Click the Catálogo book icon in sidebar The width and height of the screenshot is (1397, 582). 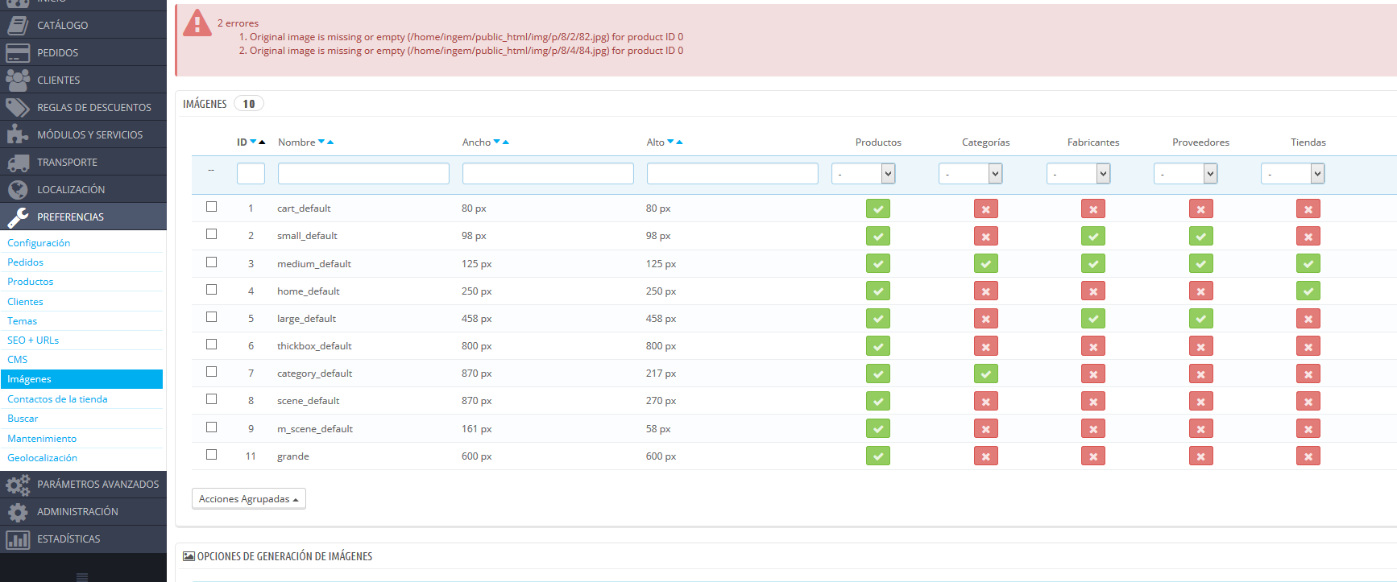18,25
